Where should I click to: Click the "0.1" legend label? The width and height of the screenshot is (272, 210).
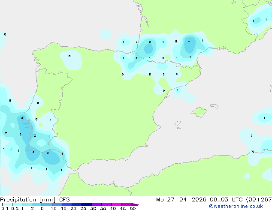pos(5,208)
